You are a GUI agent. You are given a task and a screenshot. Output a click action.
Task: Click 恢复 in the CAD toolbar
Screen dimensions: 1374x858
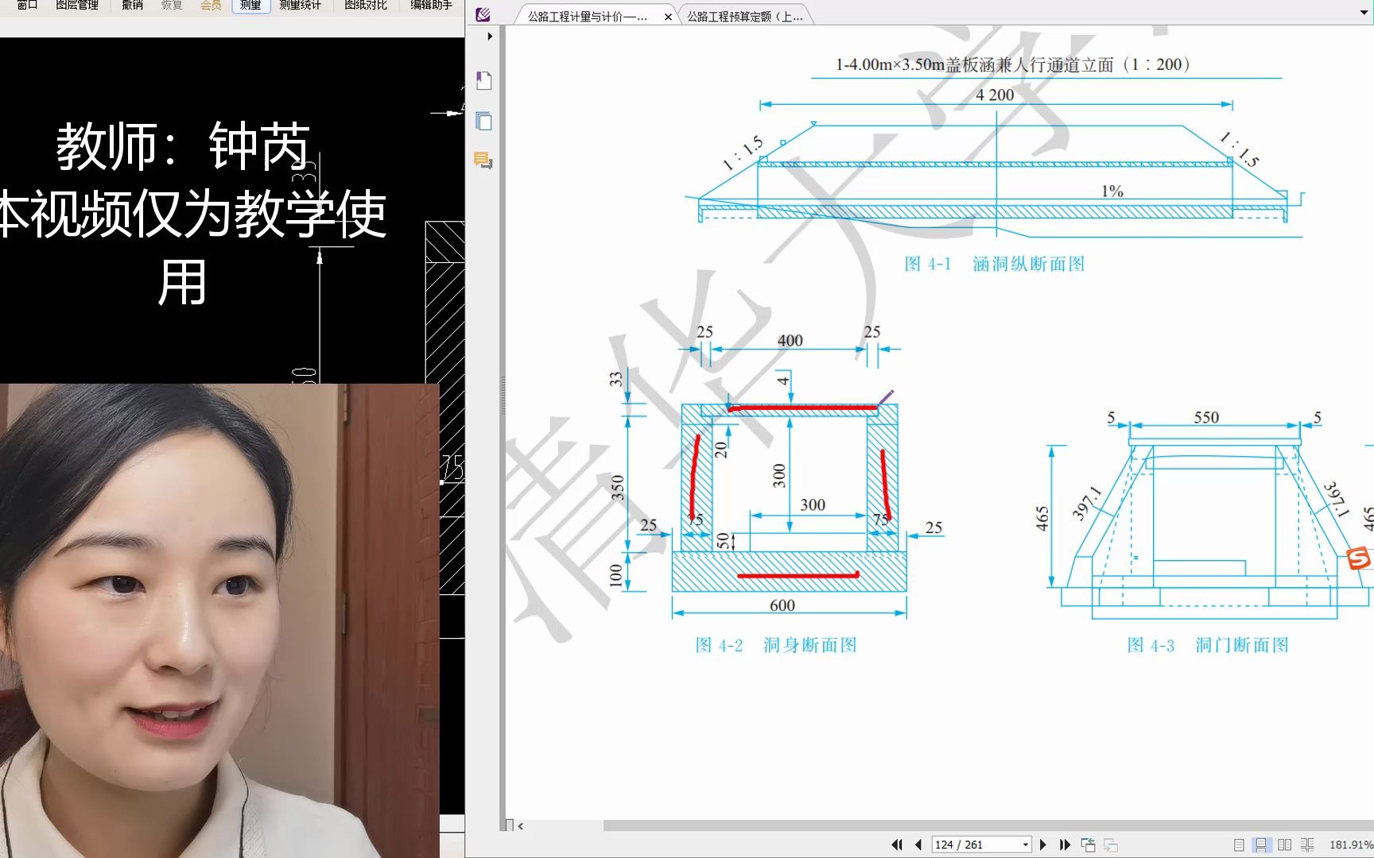click(x=171, y=6)
